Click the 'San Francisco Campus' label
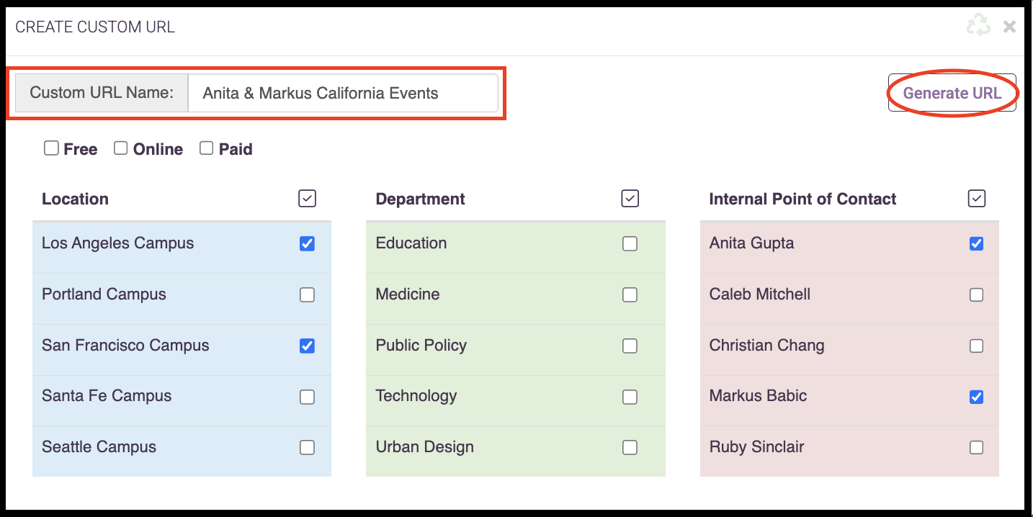 [125, 346]
